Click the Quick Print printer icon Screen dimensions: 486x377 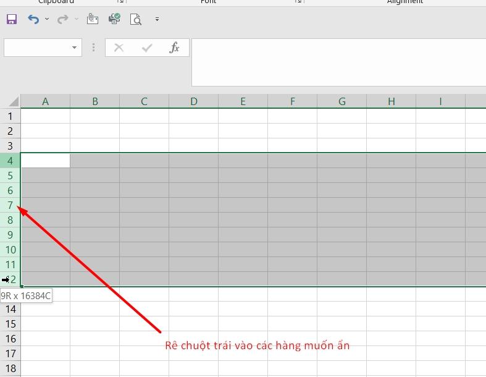coord(114,19)
